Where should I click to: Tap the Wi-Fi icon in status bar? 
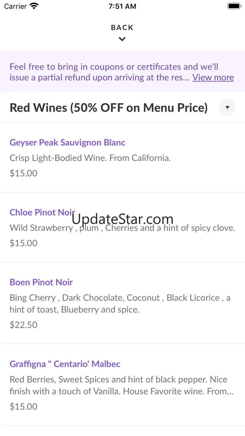point(34,6)
